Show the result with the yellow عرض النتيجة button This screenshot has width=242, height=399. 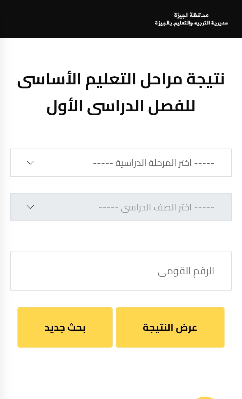(170, 327)
